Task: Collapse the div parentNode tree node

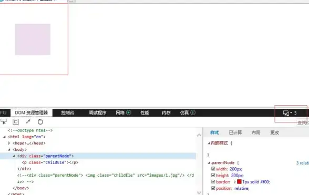Action: click(14, 156)
